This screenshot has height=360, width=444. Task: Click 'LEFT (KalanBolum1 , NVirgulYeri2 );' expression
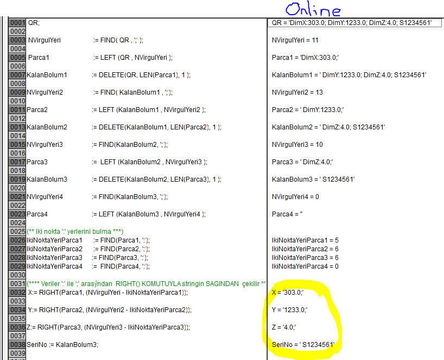coord(152,110)
